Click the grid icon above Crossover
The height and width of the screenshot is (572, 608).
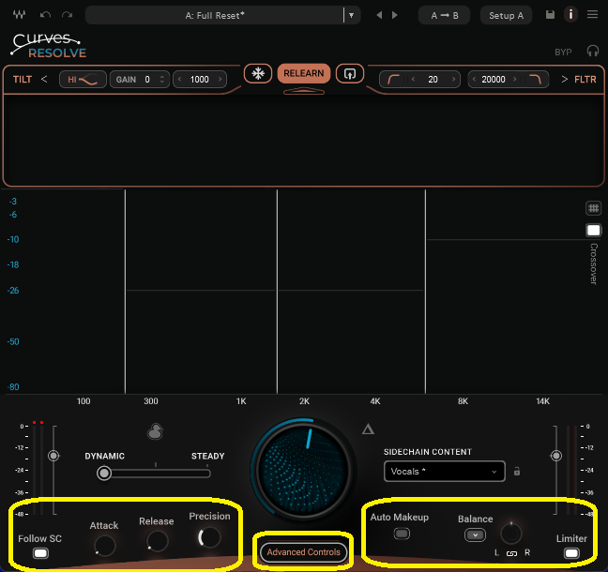tap(593, 209)
